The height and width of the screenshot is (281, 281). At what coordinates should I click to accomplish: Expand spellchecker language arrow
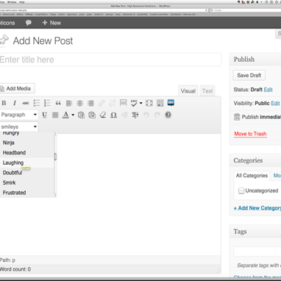[x=140, y=103]
